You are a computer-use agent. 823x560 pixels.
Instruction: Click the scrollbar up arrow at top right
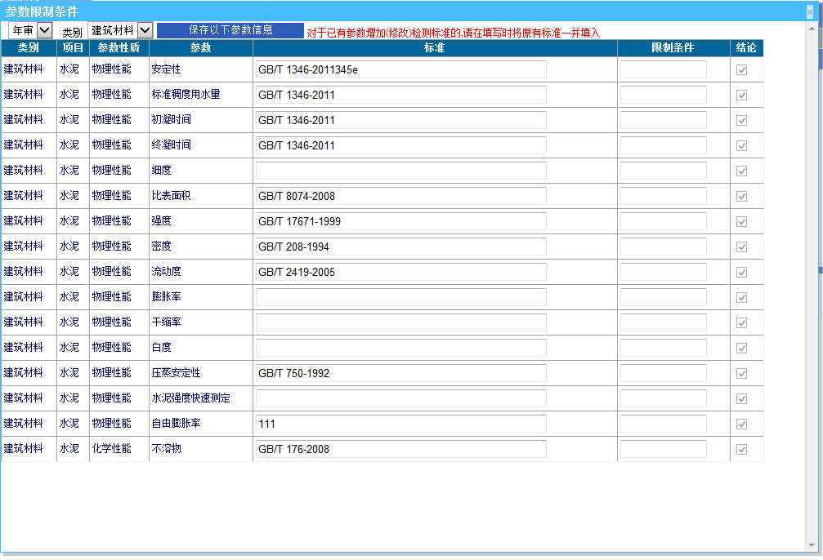810,29
